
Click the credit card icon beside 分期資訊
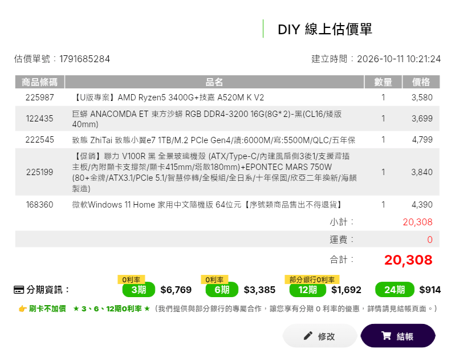pos(19,290)
